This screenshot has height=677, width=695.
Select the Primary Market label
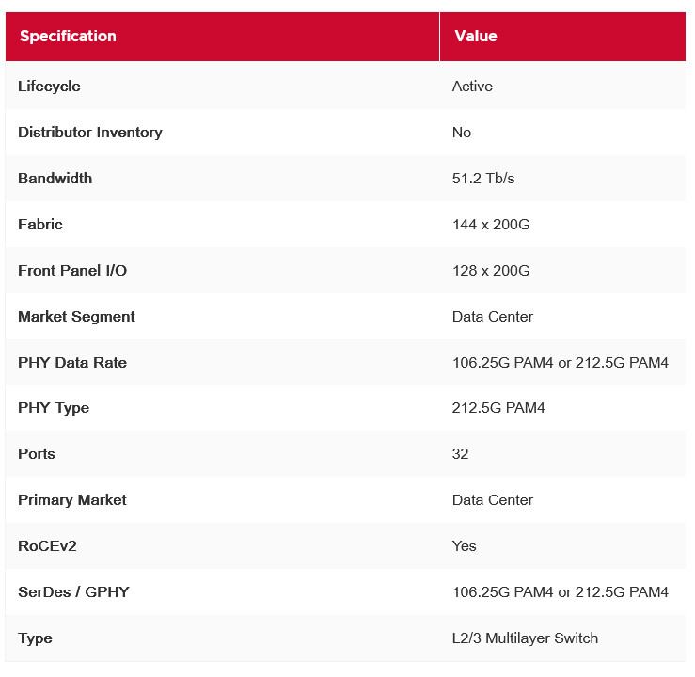[x=71, y=500]
